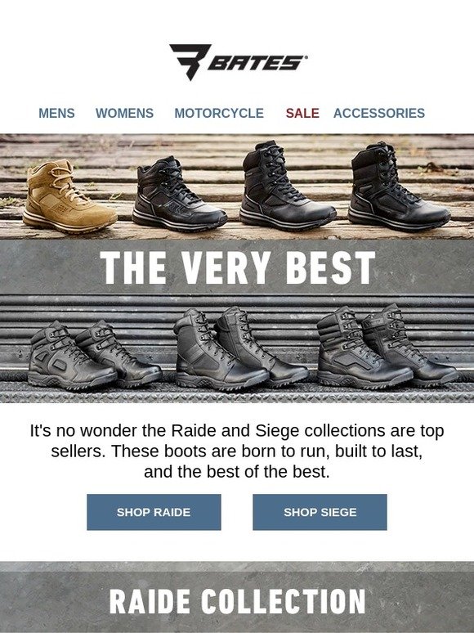The height and width of the screenshot is (633, 474).
Task: Click the SHOP RAIDE button
Action: (x=154, y=512)
